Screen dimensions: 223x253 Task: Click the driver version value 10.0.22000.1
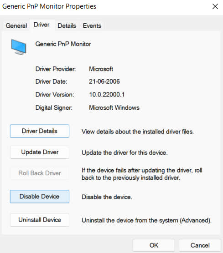107,95
